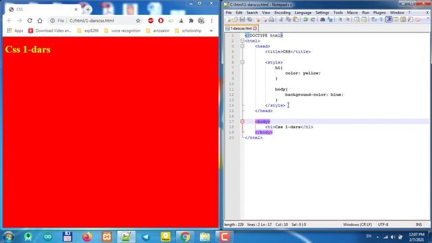
Task: Collapse the body tag fold marker
Action: [242, 122]
